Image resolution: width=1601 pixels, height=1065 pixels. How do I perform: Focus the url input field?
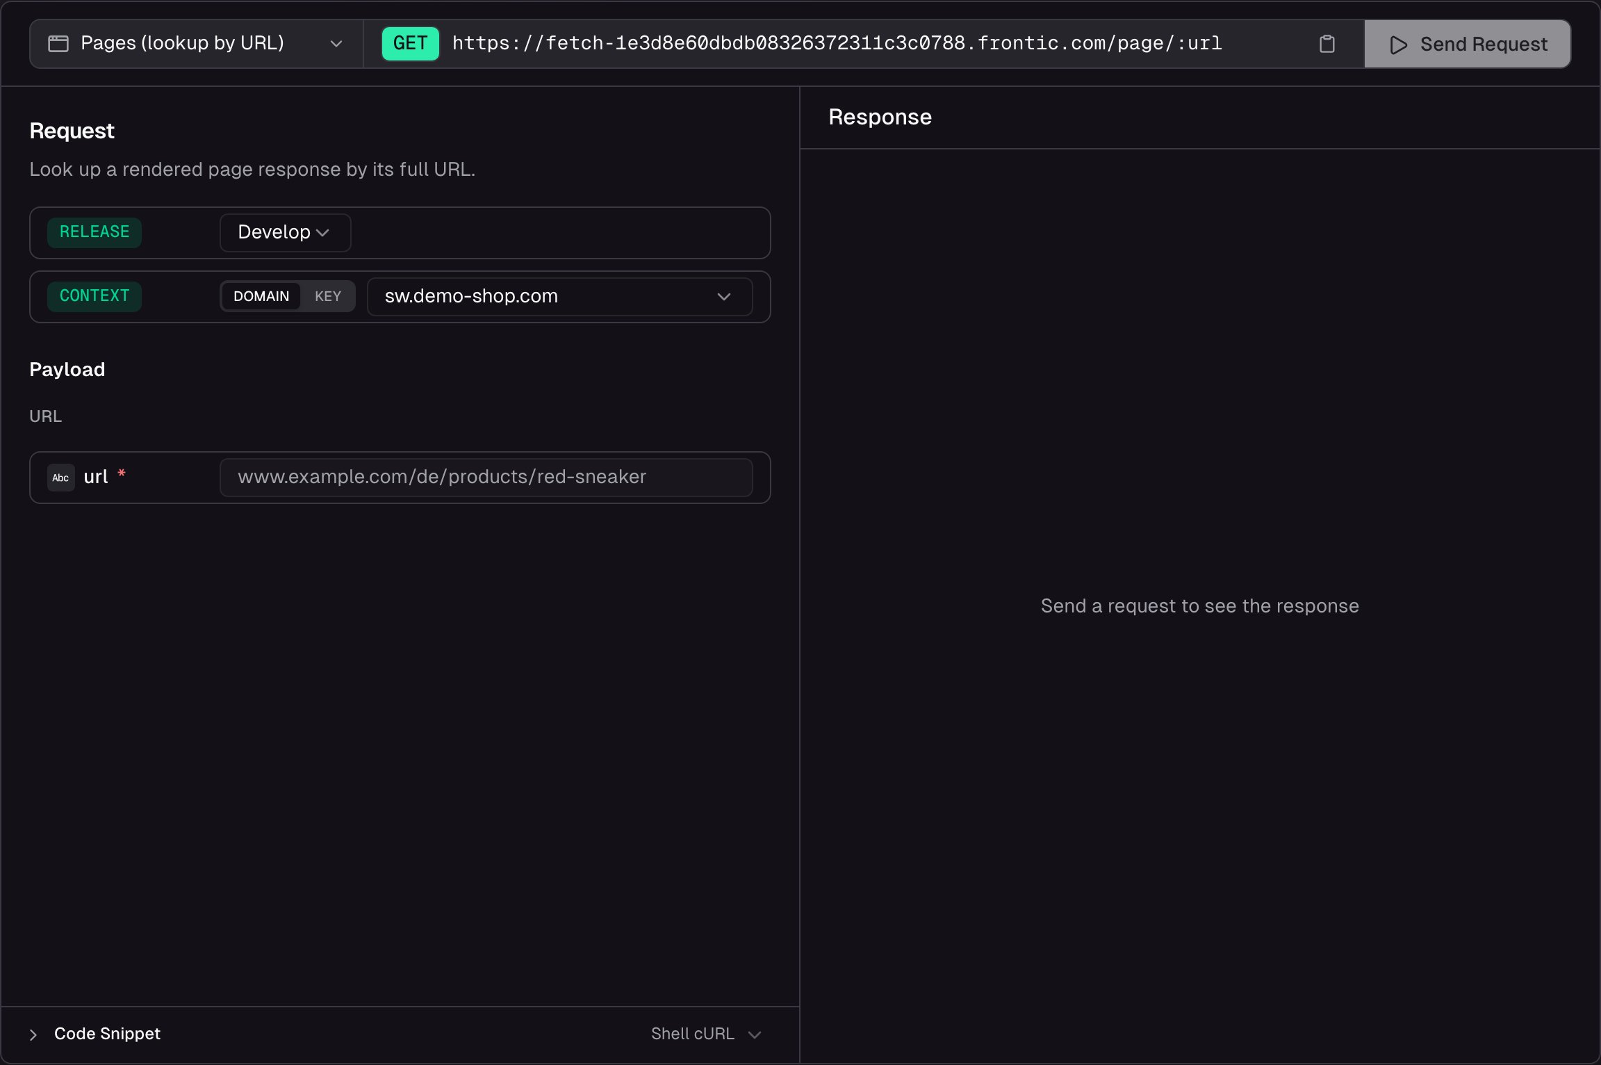point(486,477)
